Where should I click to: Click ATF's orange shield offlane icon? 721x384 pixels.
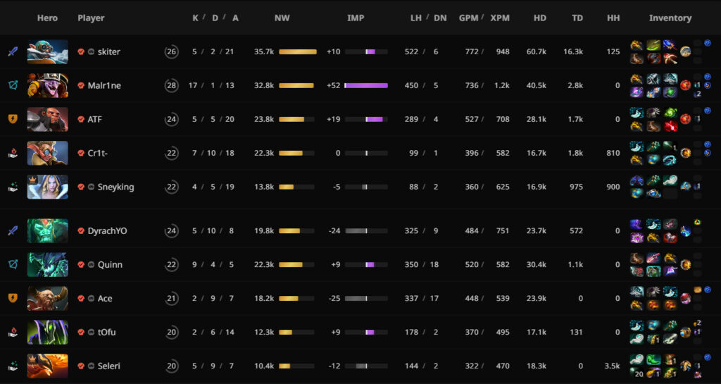(12, 119)
